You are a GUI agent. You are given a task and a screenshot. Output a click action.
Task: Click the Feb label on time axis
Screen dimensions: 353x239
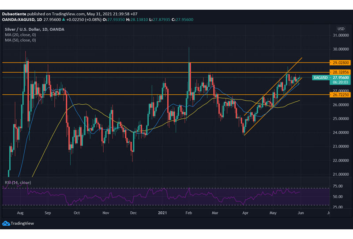[189, 213]
